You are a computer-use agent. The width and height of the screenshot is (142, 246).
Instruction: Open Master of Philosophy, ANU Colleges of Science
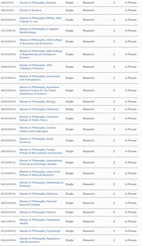(36, 67)
